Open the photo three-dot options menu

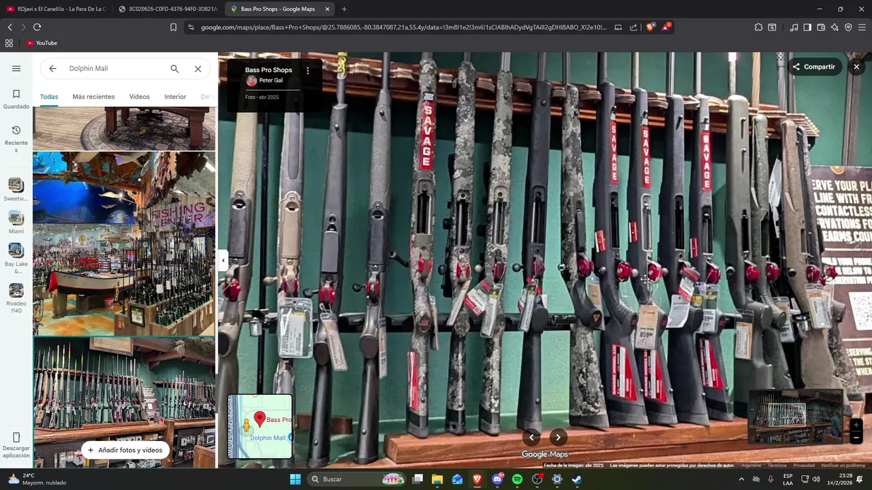(x=307, y=71)
